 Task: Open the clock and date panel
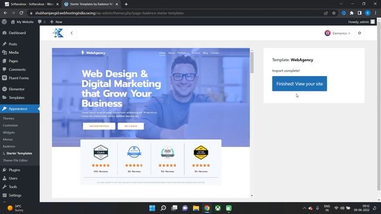point(361,208)
